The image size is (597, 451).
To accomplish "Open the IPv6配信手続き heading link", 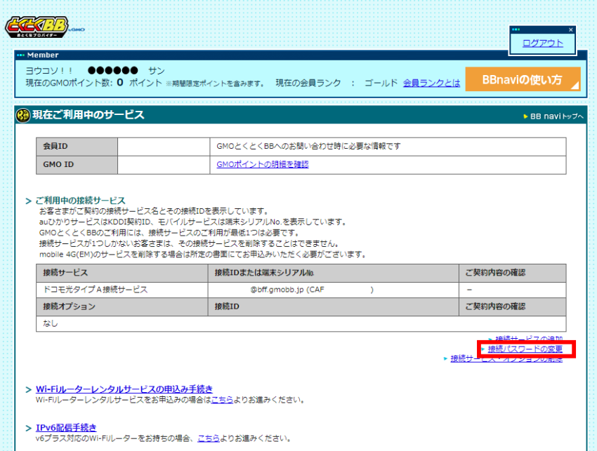I will (66, 428).
